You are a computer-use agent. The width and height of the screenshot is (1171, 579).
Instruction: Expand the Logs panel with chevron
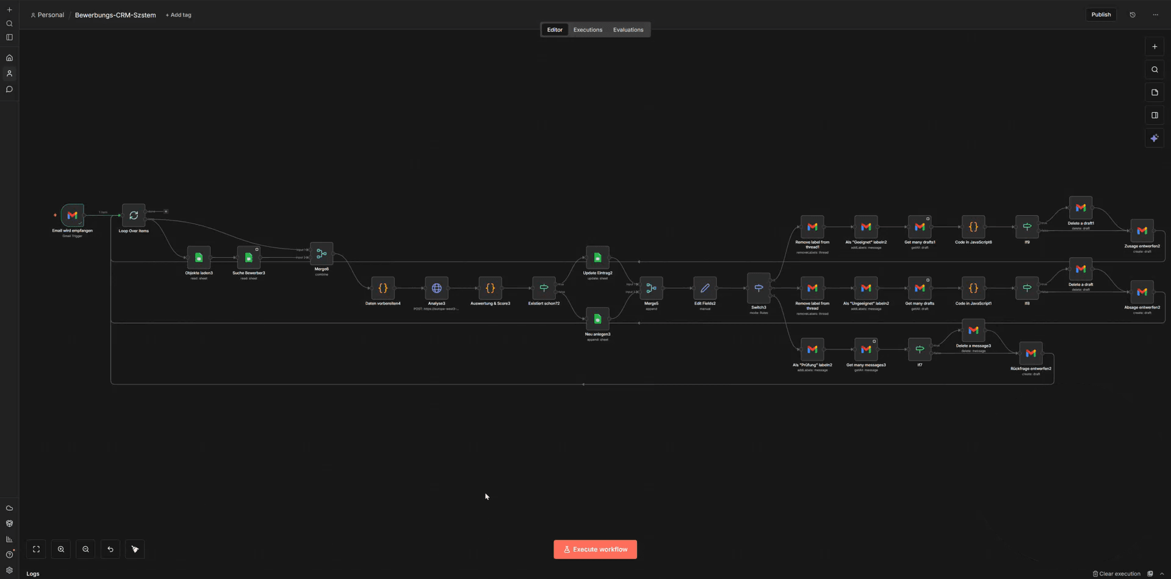(x=1162, y=574)
